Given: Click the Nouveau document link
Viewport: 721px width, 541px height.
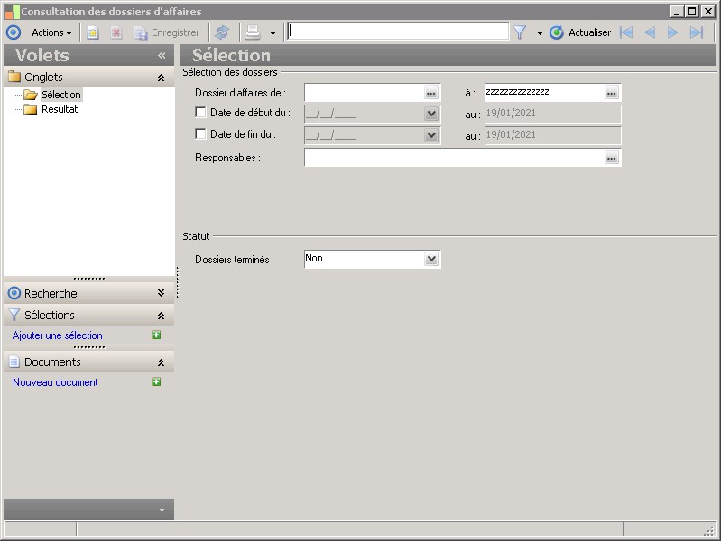Looking at the screenshot, I should click(x=55, y=382).
